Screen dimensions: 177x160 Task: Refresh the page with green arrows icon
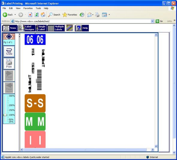coord(37,15)
